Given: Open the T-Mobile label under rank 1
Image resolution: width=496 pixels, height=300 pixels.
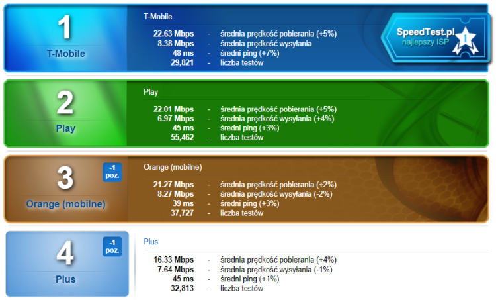Looking at the screenshot, I should (x=65, y=54).
